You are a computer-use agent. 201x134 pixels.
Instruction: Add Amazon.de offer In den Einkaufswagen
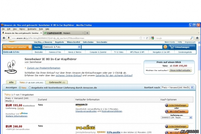tap(177, 105)
